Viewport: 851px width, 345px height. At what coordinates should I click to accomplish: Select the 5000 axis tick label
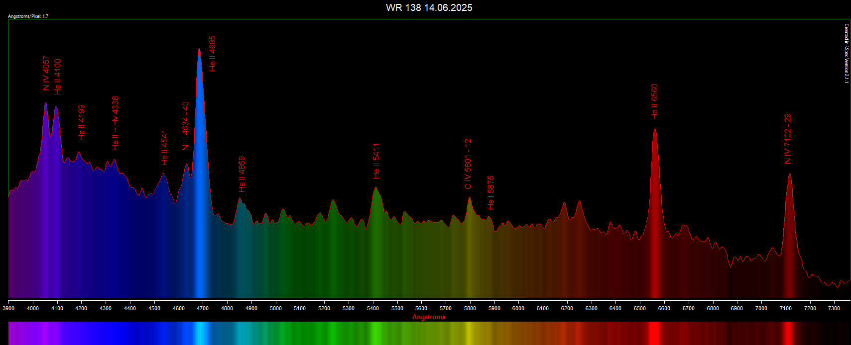(276, 308)
